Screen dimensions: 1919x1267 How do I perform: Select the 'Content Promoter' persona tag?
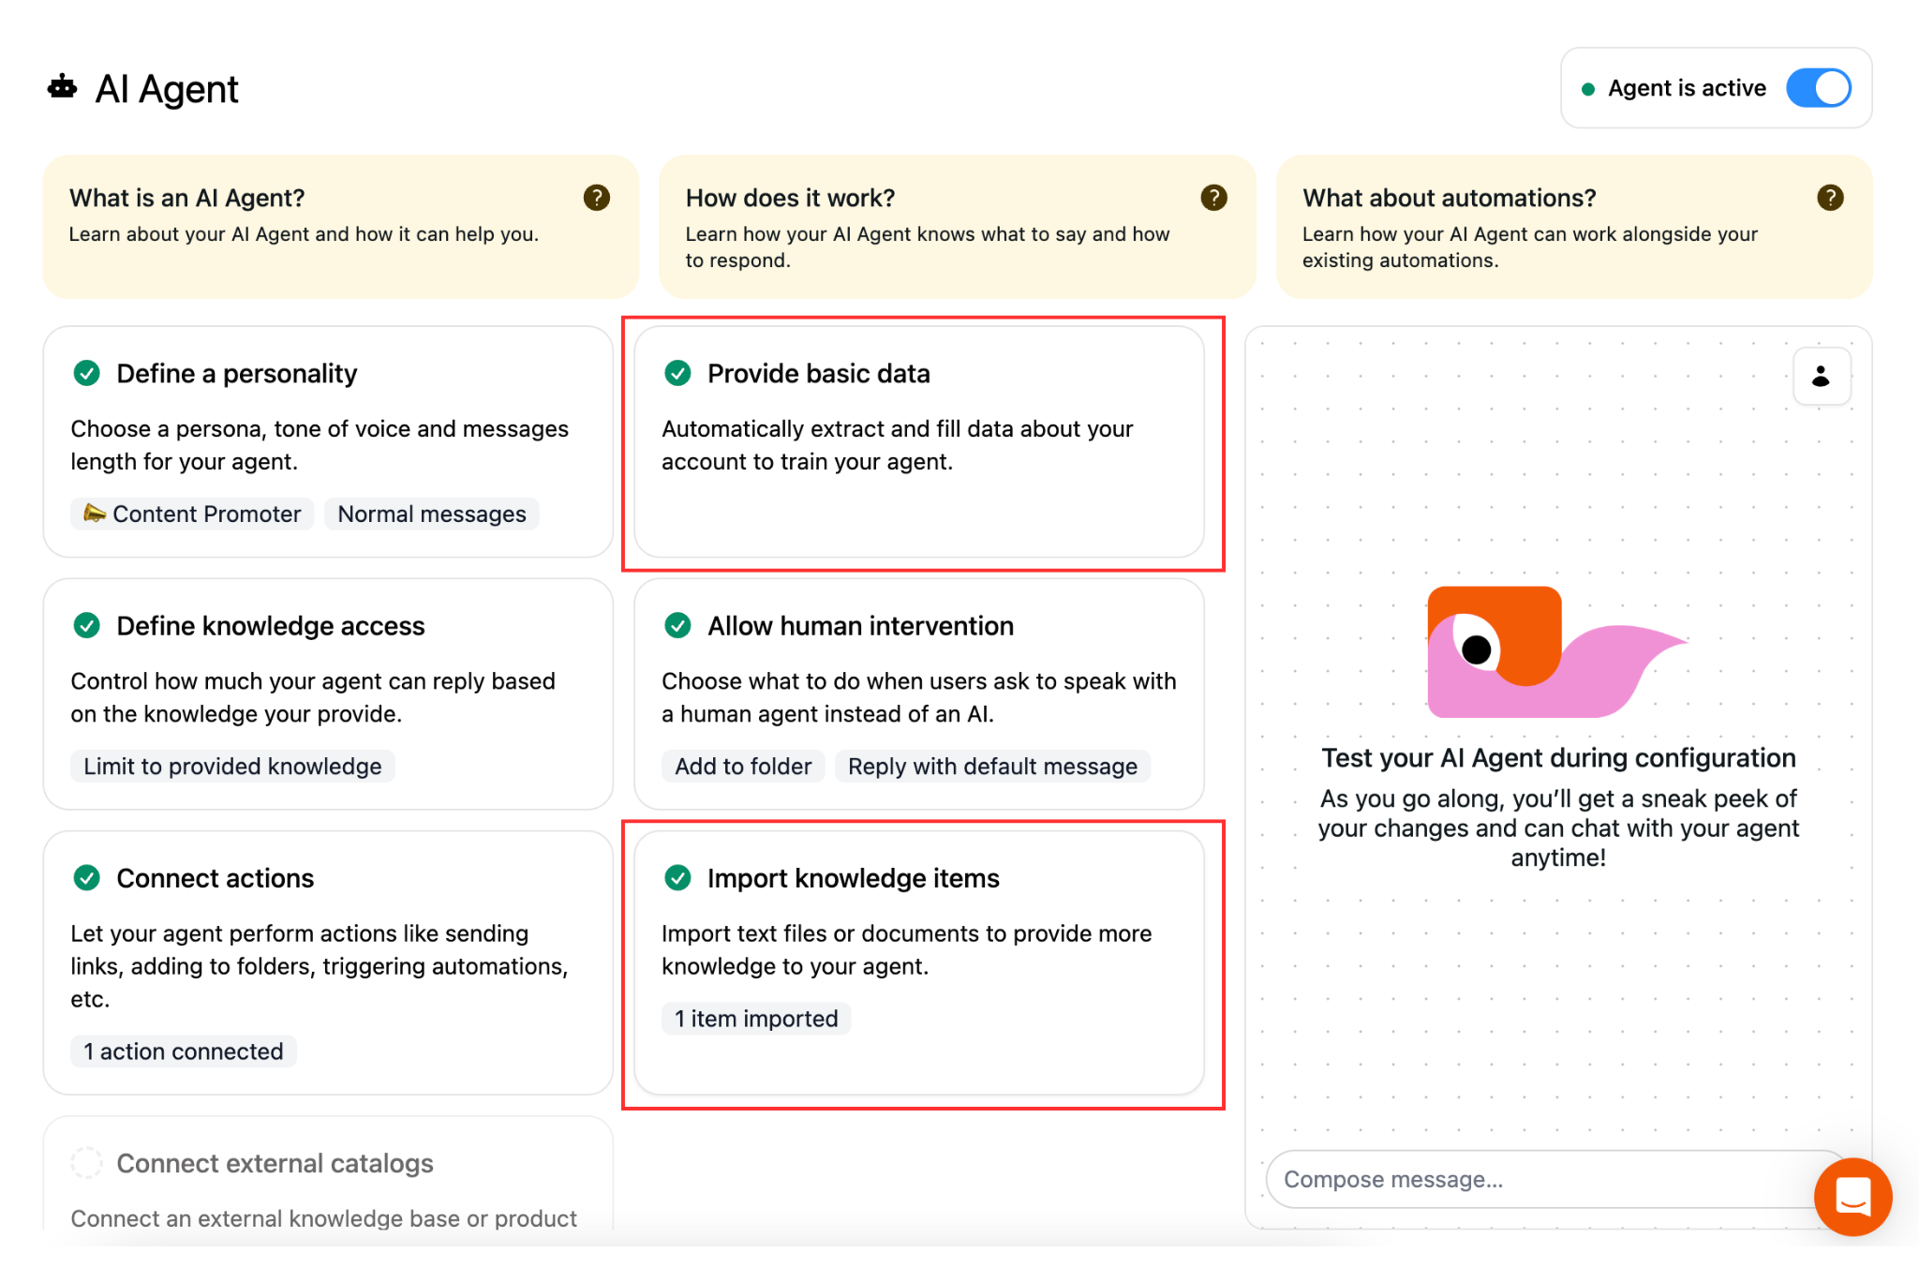(x=193, y=514)
